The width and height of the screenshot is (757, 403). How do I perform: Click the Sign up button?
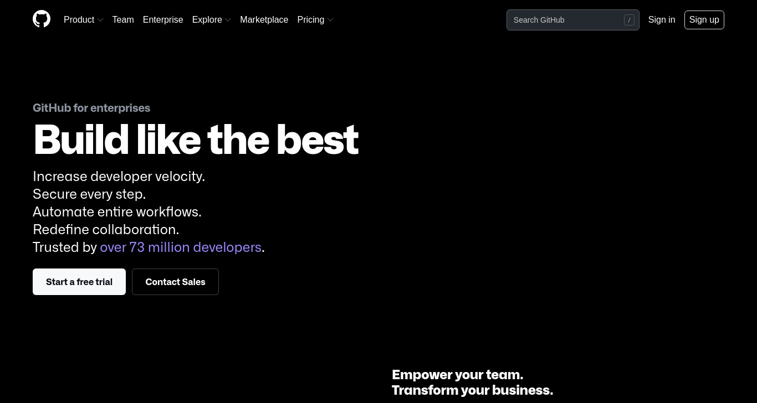coord(704,19)
